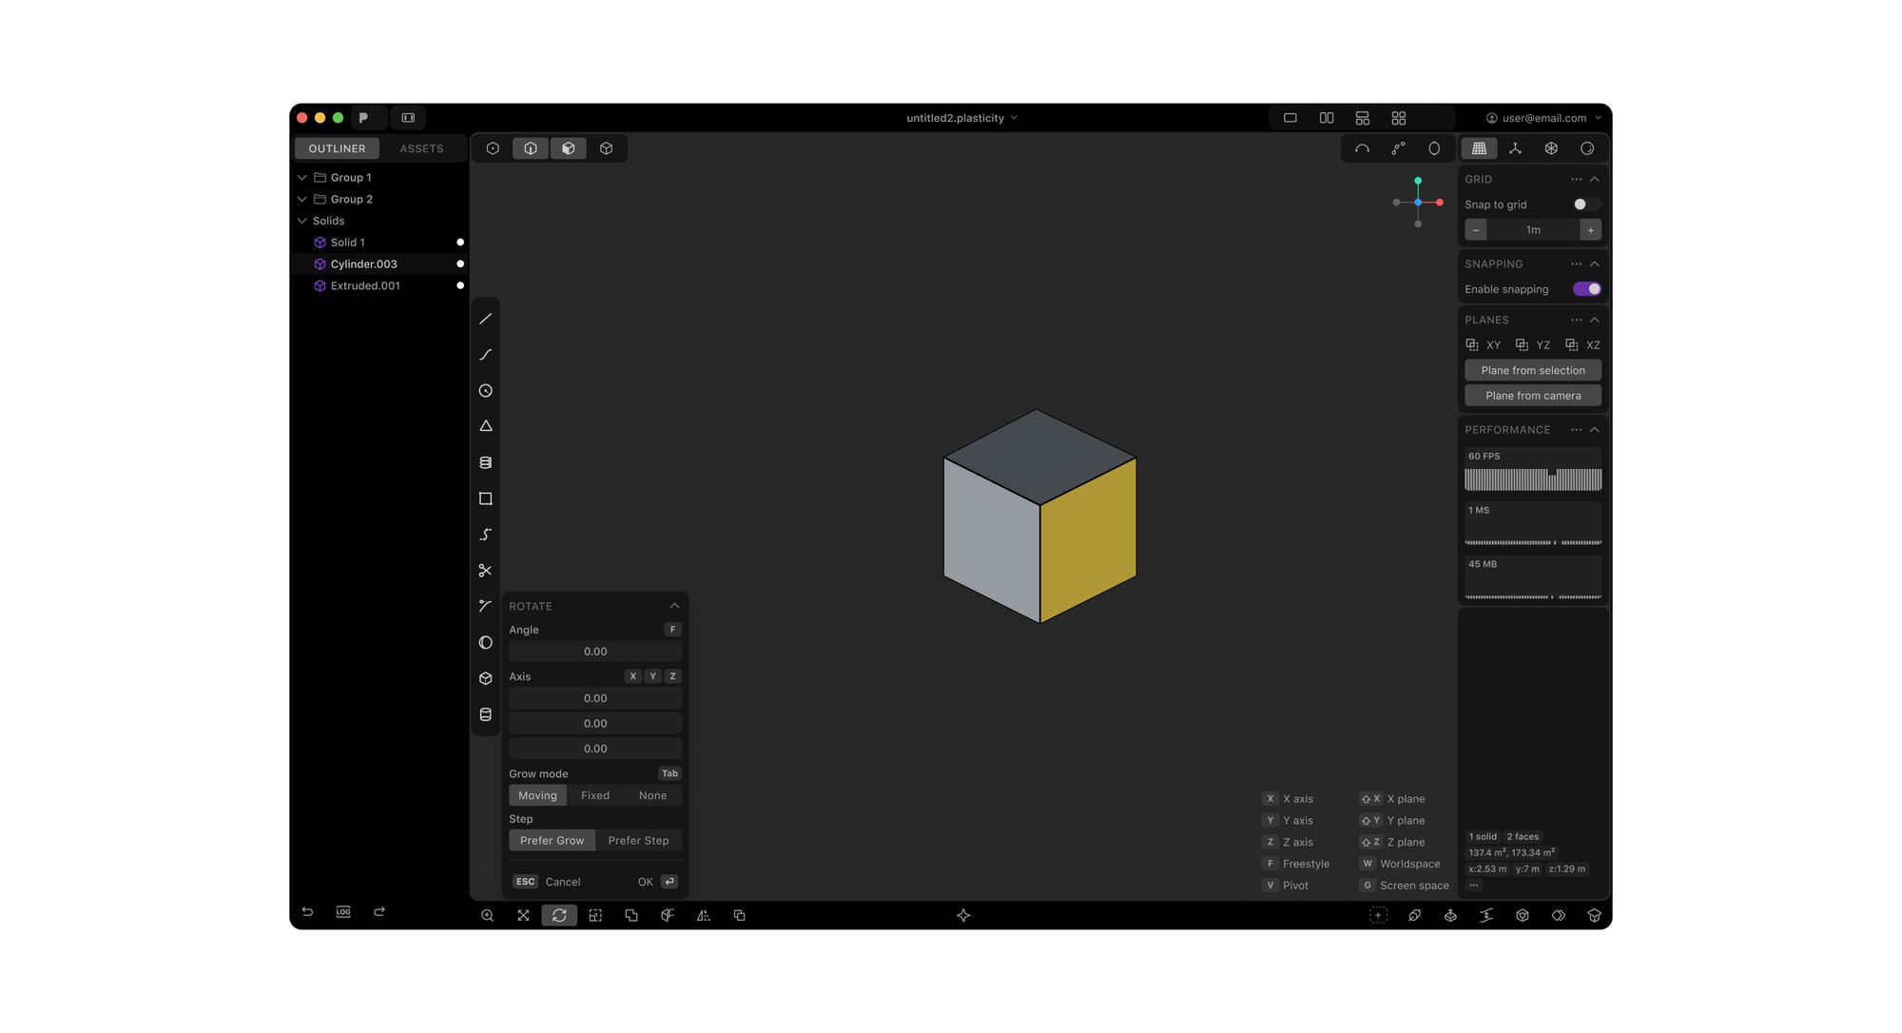
Task: Select the Circle tool in the left toolbar
Action: 485,391
